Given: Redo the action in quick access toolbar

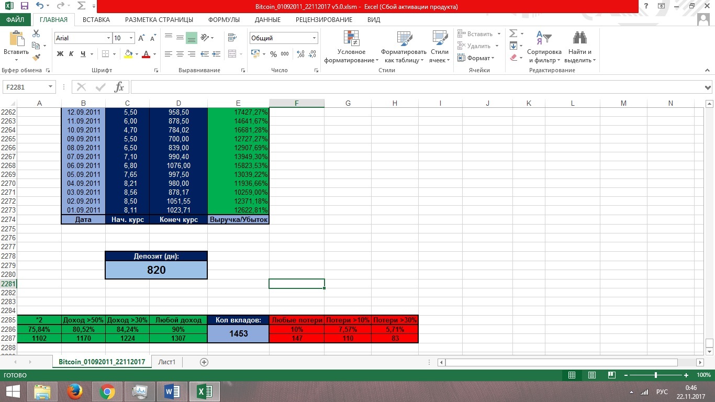Looking at the screenshot, I should click(61, 7).
